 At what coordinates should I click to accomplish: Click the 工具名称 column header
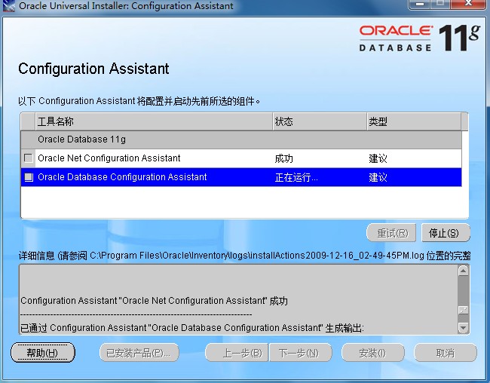(x=151, y=121)
